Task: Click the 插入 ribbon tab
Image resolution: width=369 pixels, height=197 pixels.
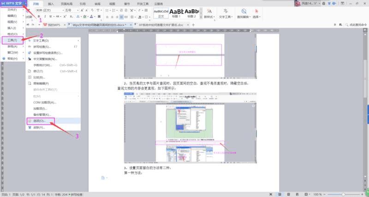Action: (x=51, y=4)
